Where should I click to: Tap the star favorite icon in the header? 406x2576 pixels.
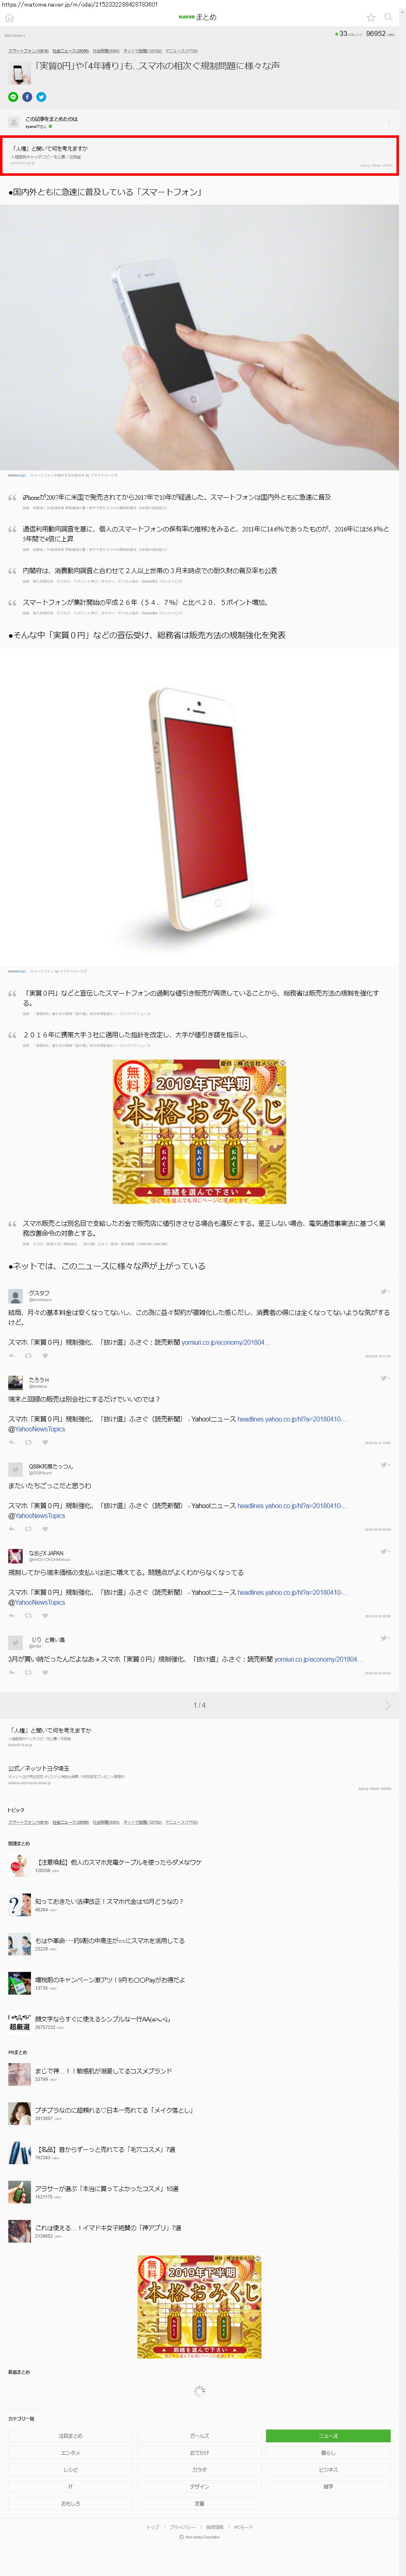click(371, 17)
